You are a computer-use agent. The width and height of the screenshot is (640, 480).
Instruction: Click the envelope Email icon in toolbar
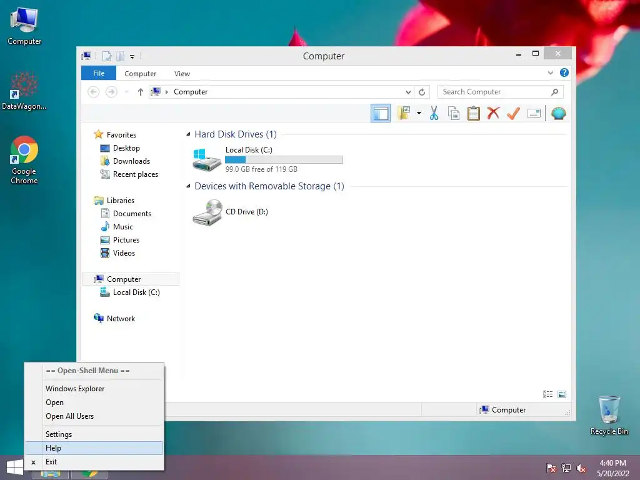534,113
